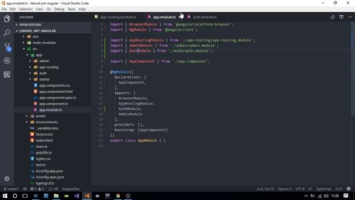The image size is (355, 200).
Task: Open index.html file
Action: (x=44, y=141)
